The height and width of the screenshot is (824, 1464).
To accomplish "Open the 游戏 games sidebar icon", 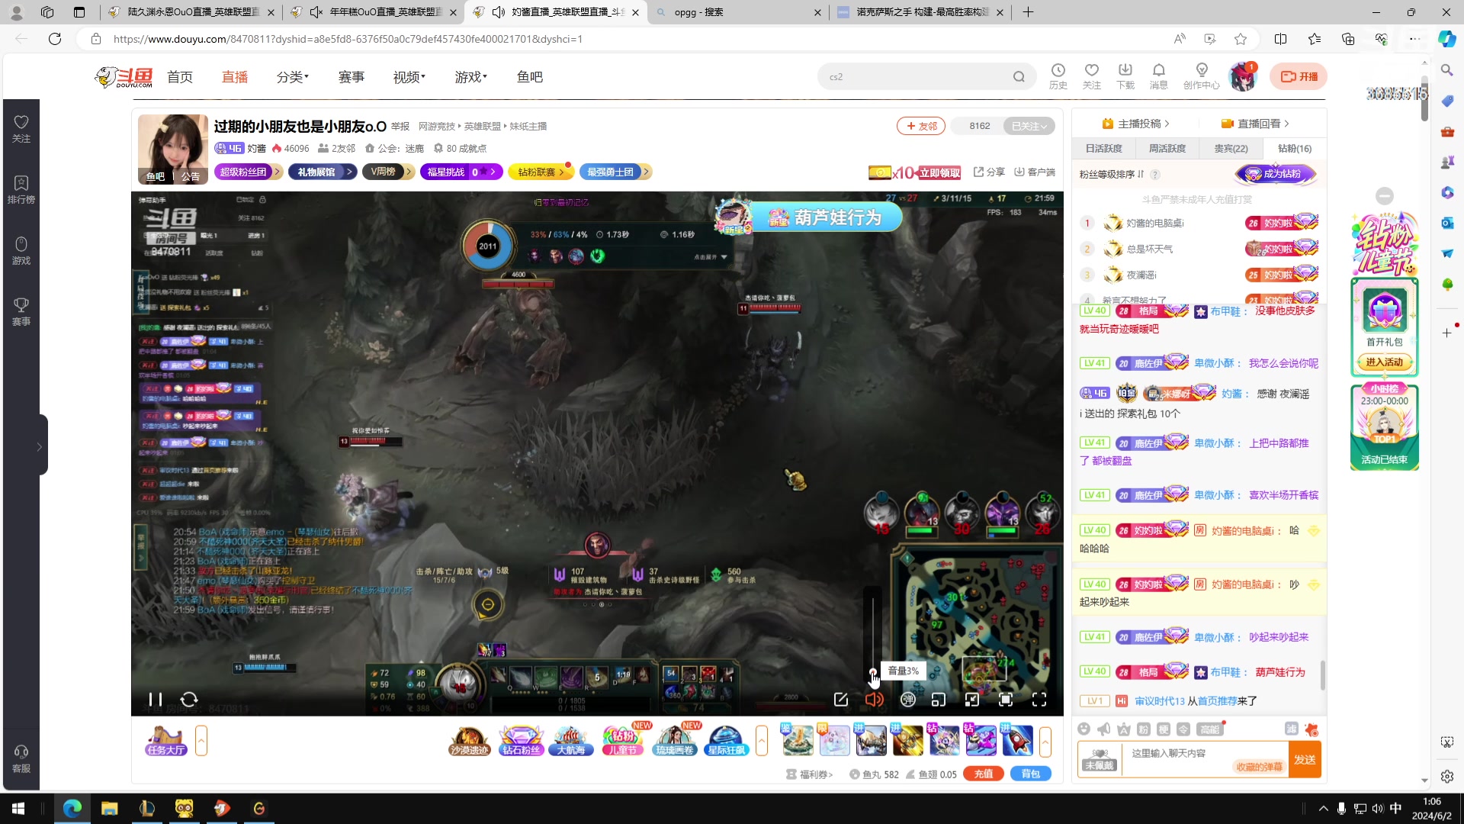I will click(x=21, y=250).
